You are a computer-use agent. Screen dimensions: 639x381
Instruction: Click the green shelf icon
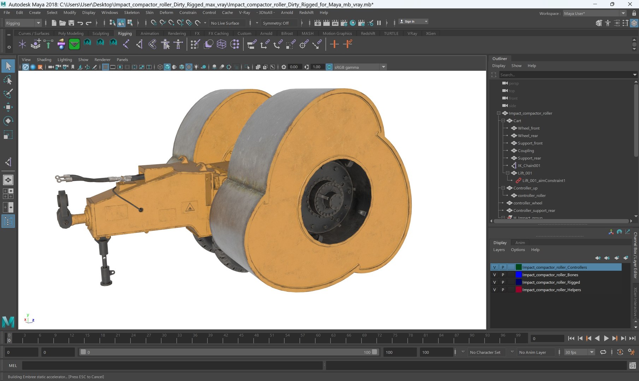74,44
